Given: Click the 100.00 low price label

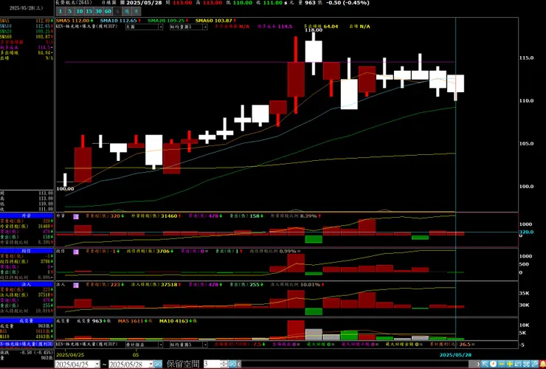Looking at the screenshot, I should pyautogui.click(x=65, y=189).
